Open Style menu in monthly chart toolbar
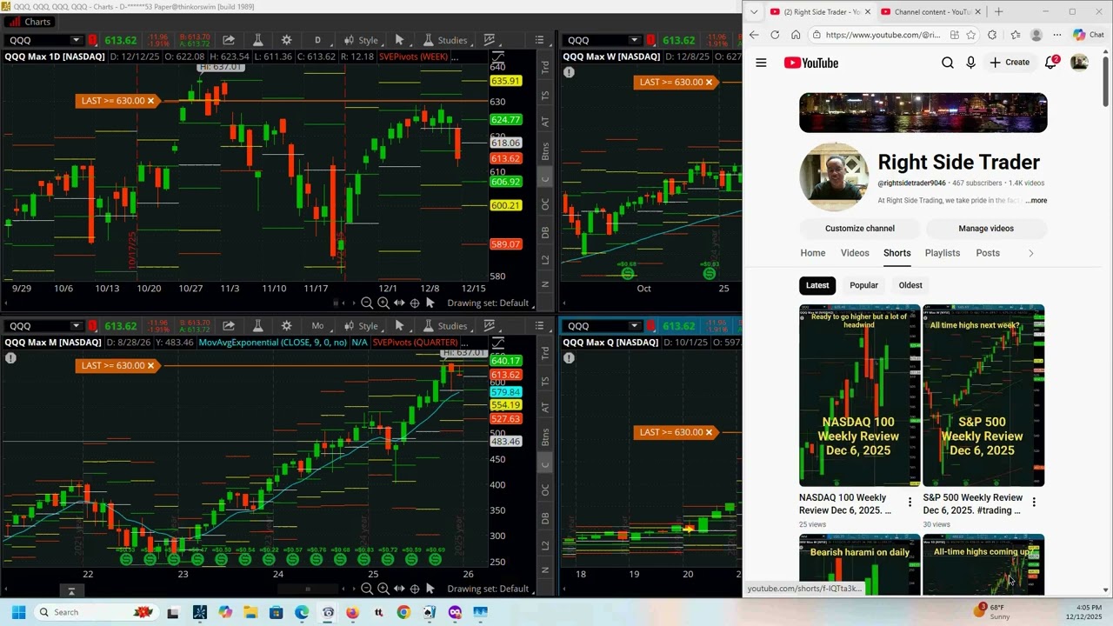Image resolution: width=1113 pixels, height=626 pixels. click(x=361, y=326)
